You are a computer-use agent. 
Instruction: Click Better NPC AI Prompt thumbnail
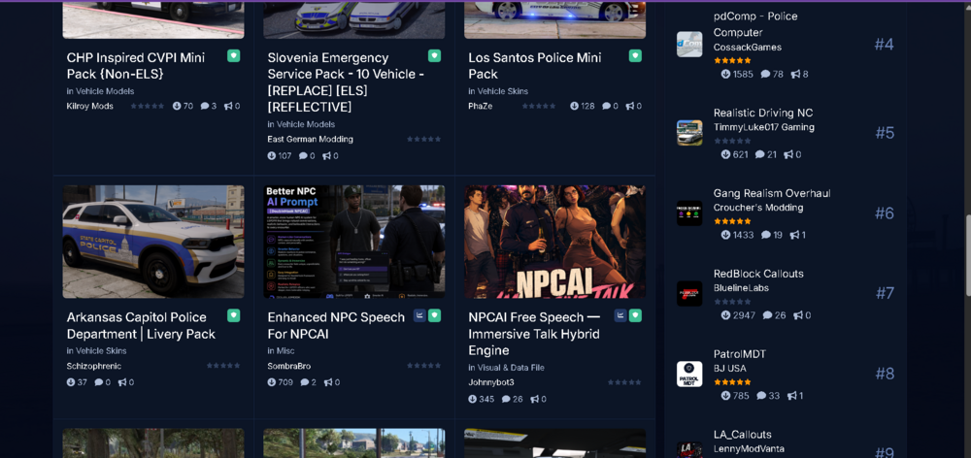(x=354, y=242)
